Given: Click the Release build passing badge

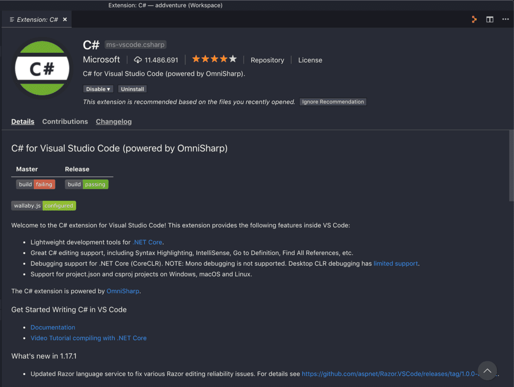Looking at the screenshot, I should (x=87, y=184).
